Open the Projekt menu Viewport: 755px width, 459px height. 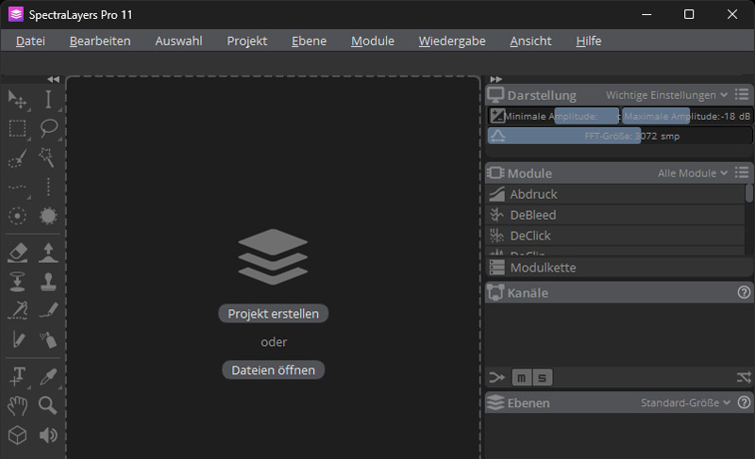pyautogui.click(x=247, y=41)
